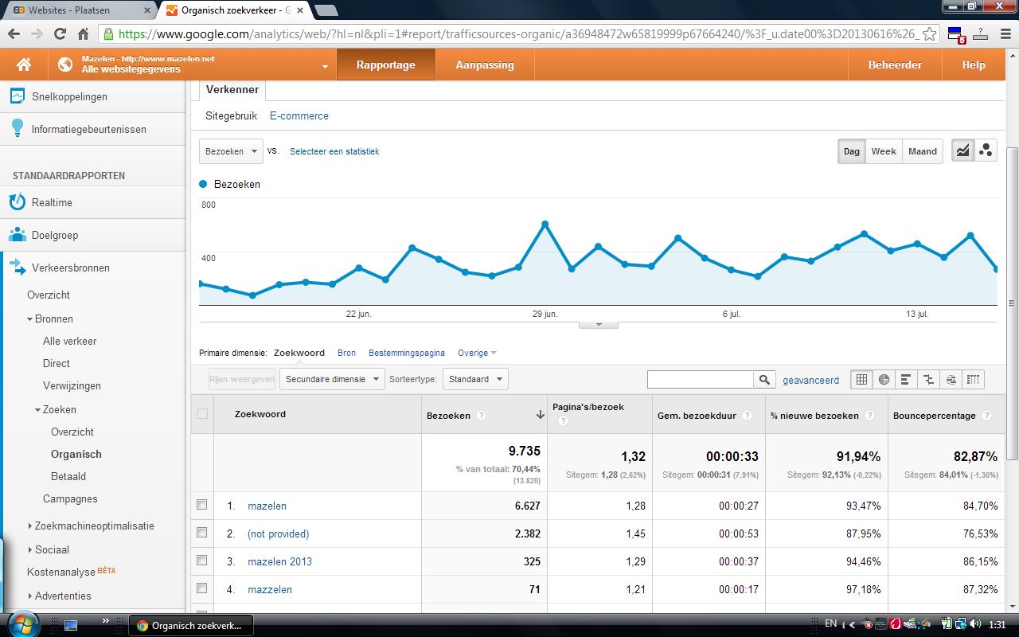Collapse the Zoeken tree section
The height and width of the screenshot is (637, 1019).
(37, 410)
